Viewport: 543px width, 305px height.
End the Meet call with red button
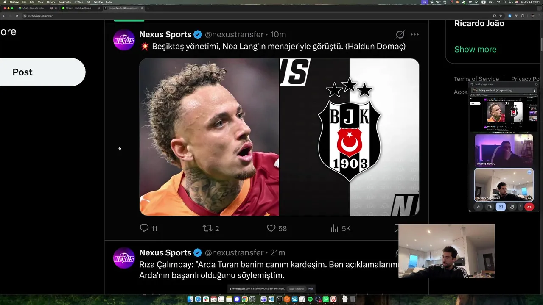point(529,207)
